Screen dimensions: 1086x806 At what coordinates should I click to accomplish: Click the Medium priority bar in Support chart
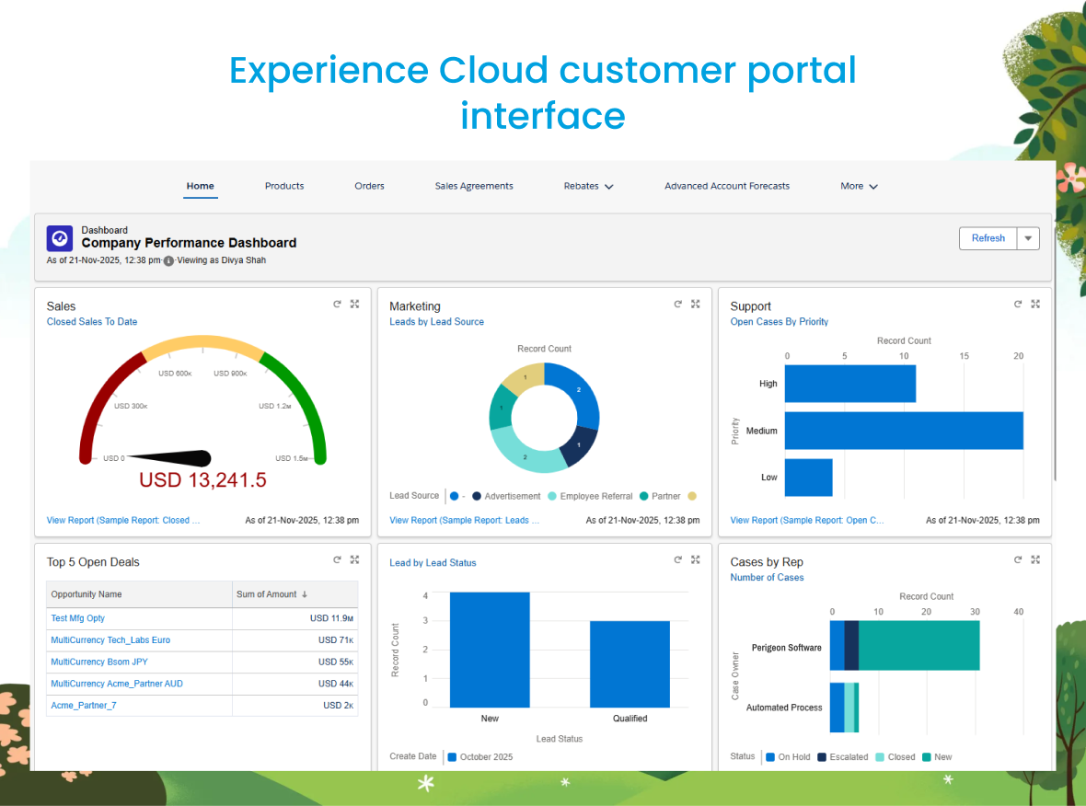(x=904, y=431)
